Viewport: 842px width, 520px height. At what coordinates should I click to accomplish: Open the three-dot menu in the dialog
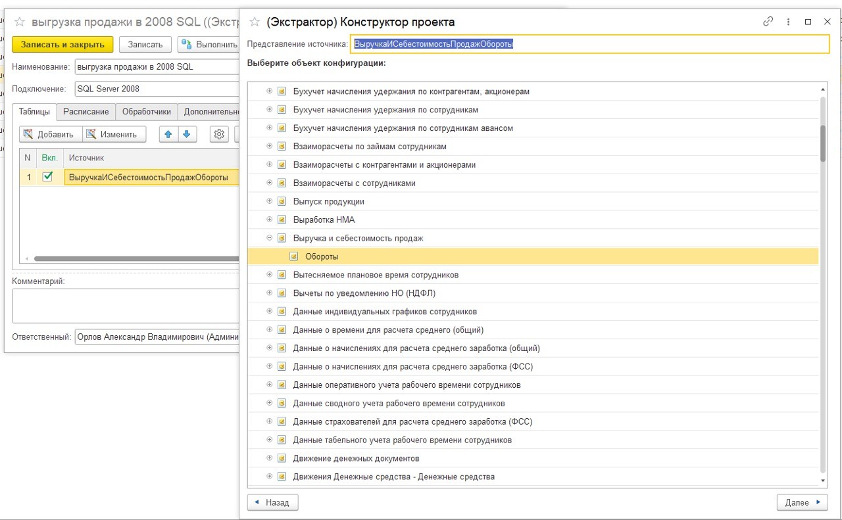[x=788, y=22]
